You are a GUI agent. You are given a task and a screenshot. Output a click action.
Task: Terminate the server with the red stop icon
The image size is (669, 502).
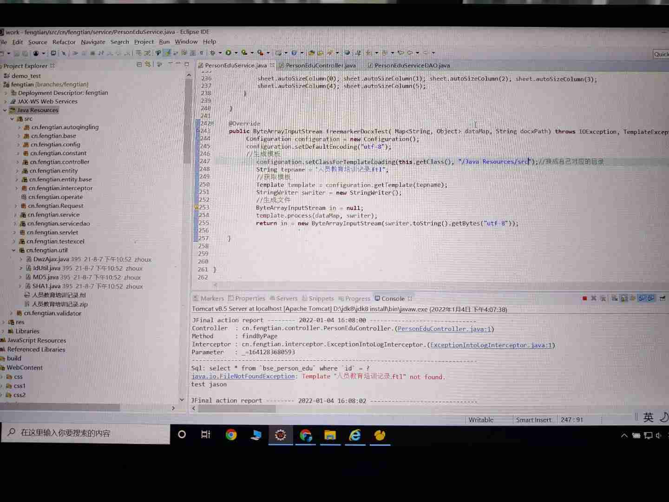pyautogui.click(x=584, y=298)
